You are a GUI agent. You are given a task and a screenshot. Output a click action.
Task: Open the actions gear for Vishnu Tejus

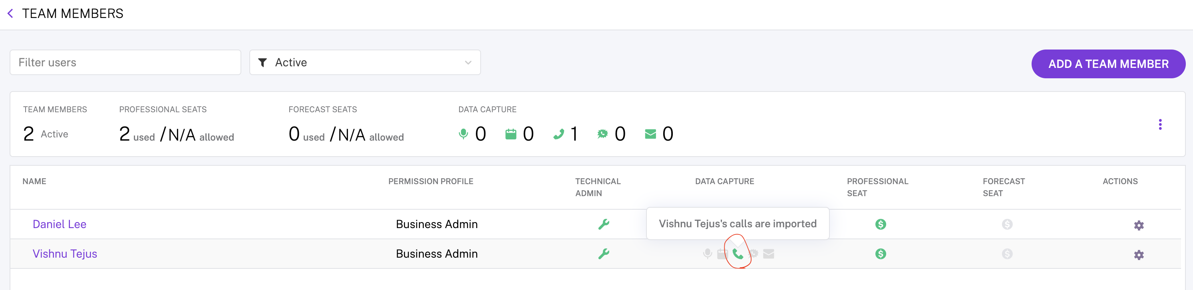pos(1139,255)
